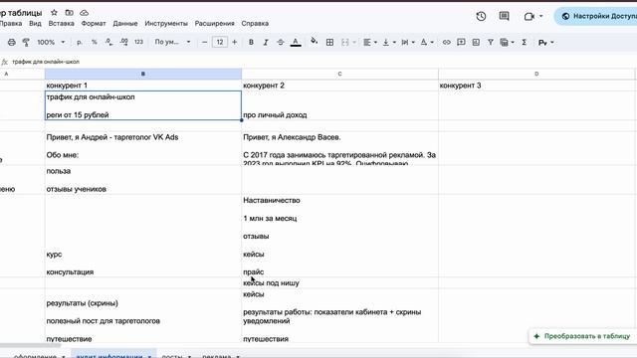Screen dimensions: 637x358
Task: Expand the merge cells options arrow
Action: pos(354,42)
